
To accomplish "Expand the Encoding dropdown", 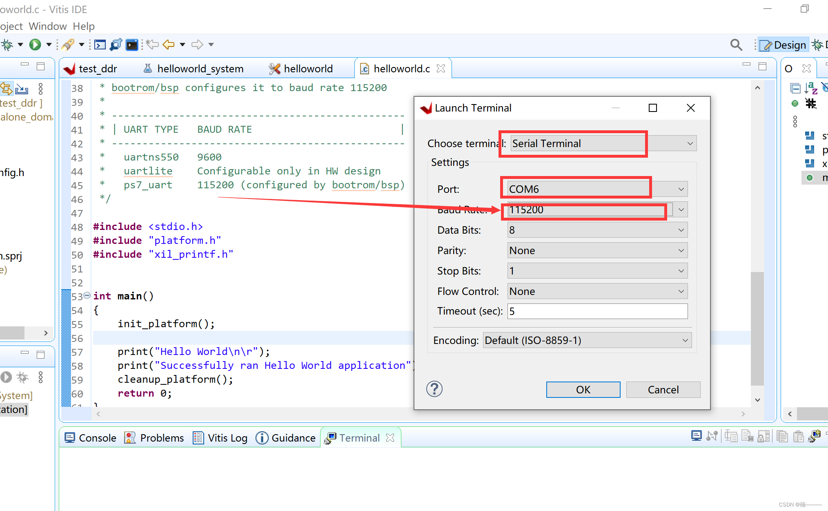I will (x=685, y=340).
